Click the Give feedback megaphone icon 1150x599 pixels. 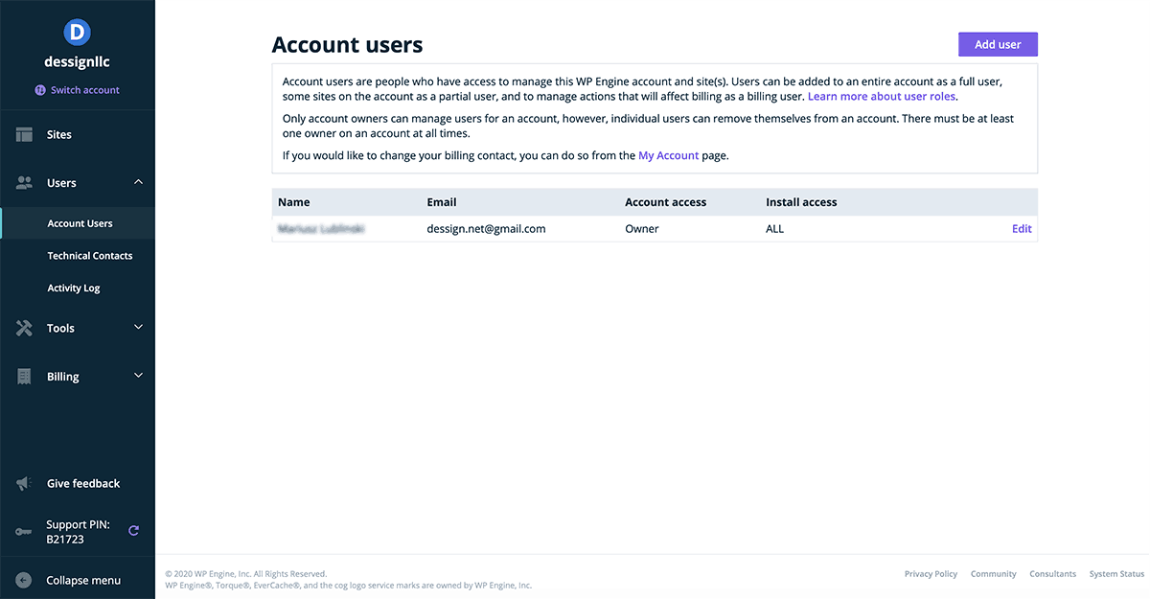25,484
